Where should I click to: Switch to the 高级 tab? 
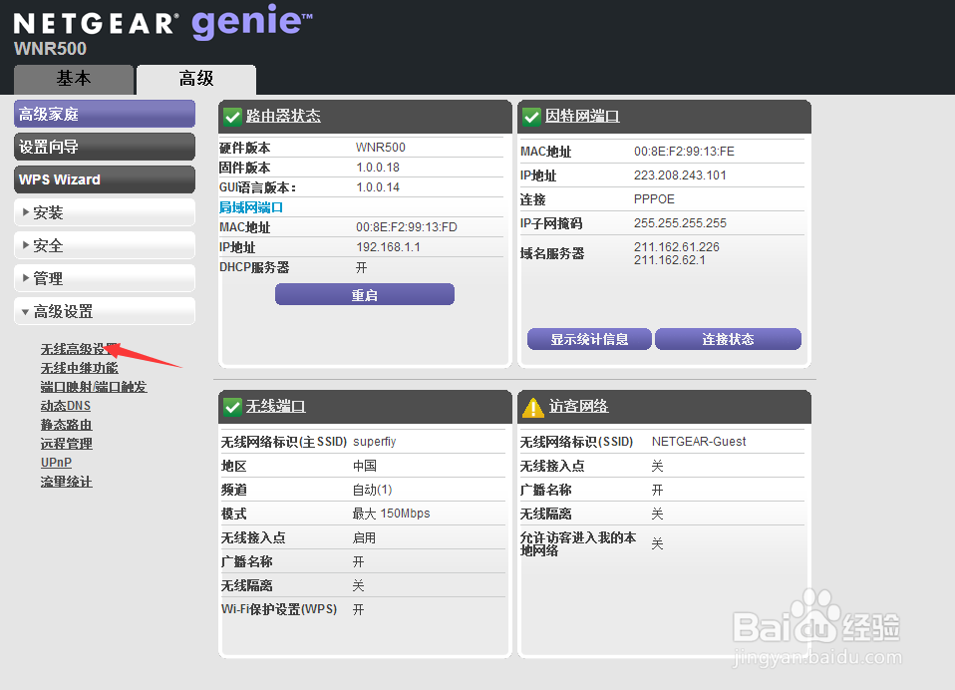[196, 79]
